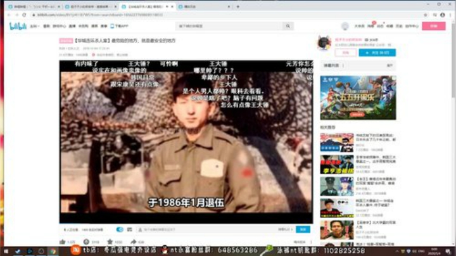Click the address bar URL
This screenshot has width=456, height=256.
pos(100,15)
